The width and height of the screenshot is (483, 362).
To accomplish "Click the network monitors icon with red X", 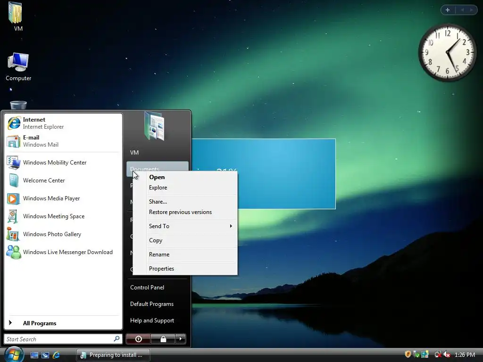I will coord(438,354).
